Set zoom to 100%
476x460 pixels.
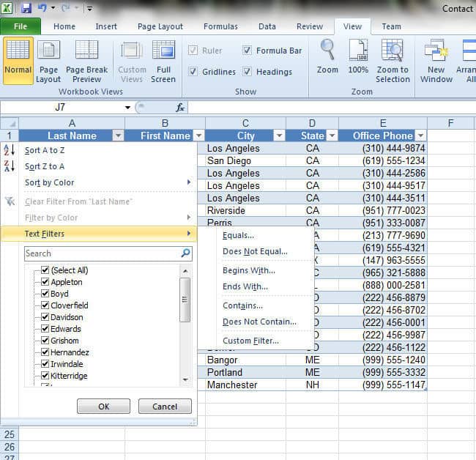click(358, 56)
